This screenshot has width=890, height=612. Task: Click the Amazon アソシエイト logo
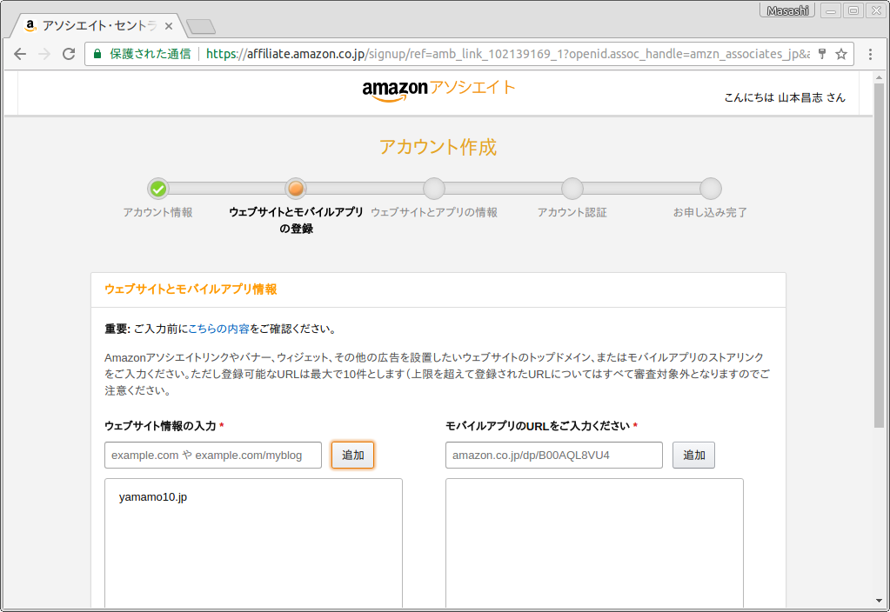point(438,90)
